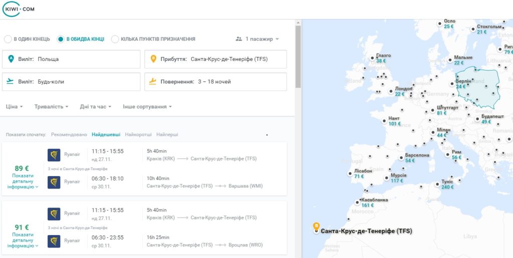Show detailed information for the 89 € flight
Screen dimensions: 513x258
[23, 181]
